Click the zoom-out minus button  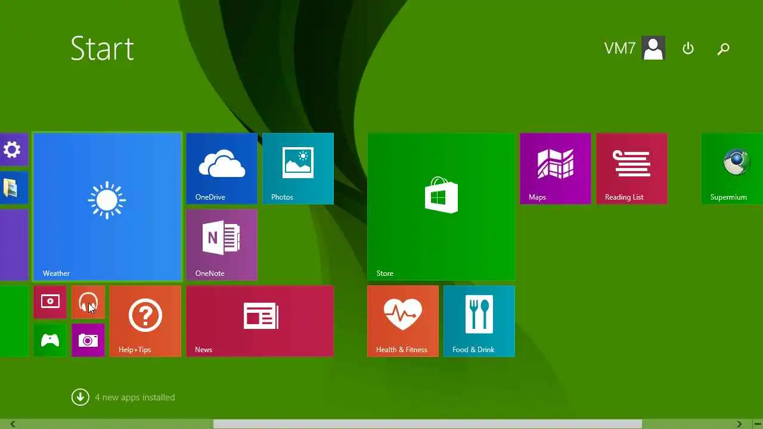coord(757,424)
